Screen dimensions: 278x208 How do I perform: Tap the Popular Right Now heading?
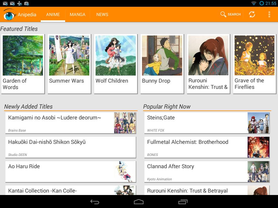[167, 106]
